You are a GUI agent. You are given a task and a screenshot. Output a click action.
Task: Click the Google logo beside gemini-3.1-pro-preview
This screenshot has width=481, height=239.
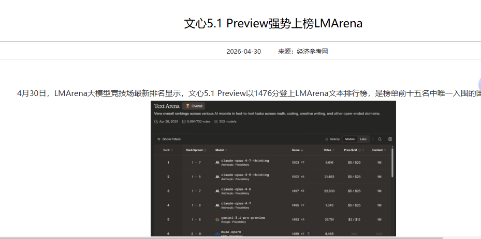click(x=217, y=219)
